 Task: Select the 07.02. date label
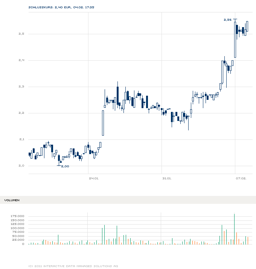[x=241, y=178]
